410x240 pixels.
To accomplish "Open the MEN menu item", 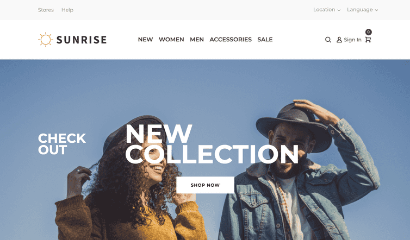I will [x=197, y=40].
